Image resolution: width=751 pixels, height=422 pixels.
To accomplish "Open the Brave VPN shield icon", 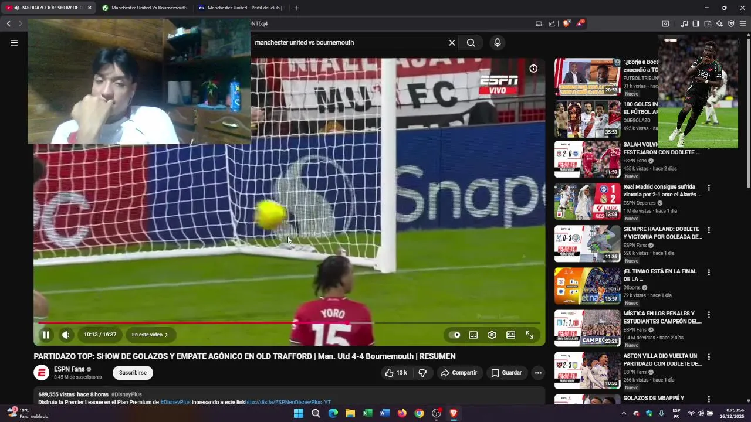I will [731, 23].
